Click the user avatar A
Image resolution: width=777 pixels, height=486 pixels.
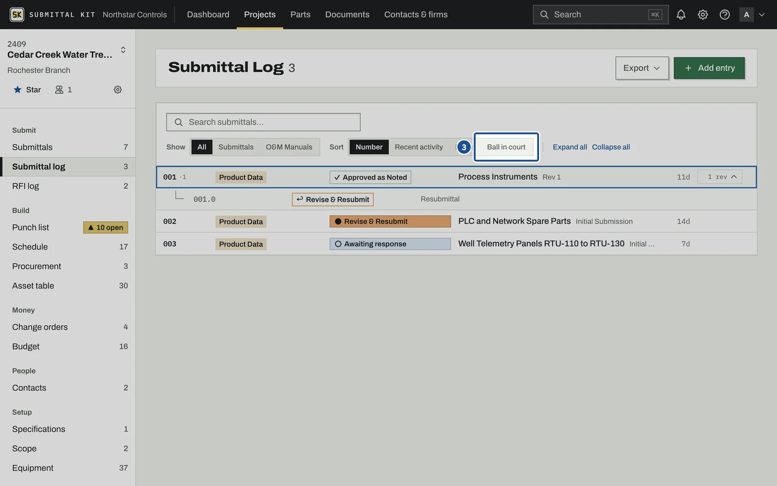746,15
